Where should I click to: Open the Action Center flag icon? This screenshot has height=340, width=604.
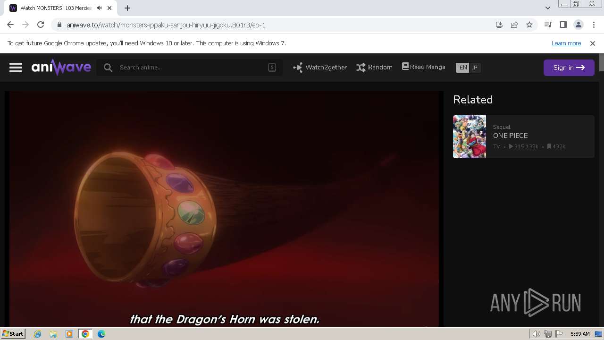pos(559,334)
